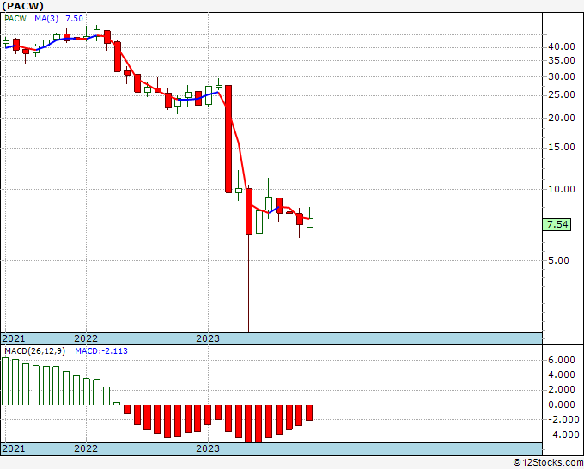The width and height of the screenshot is (584, 469).
Task: Click the 40.00 price axis label
Action: [x=562, y=46]
